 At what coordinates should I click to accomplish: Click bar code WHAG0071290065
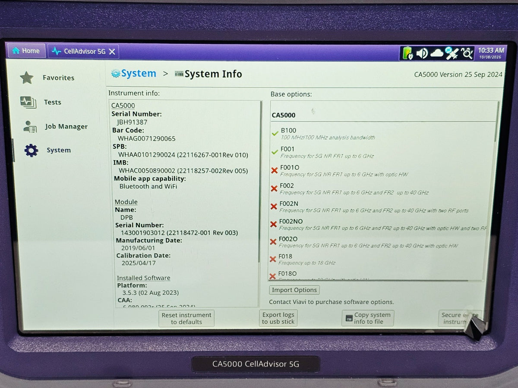pyautogui.click(x=147, y=139)
